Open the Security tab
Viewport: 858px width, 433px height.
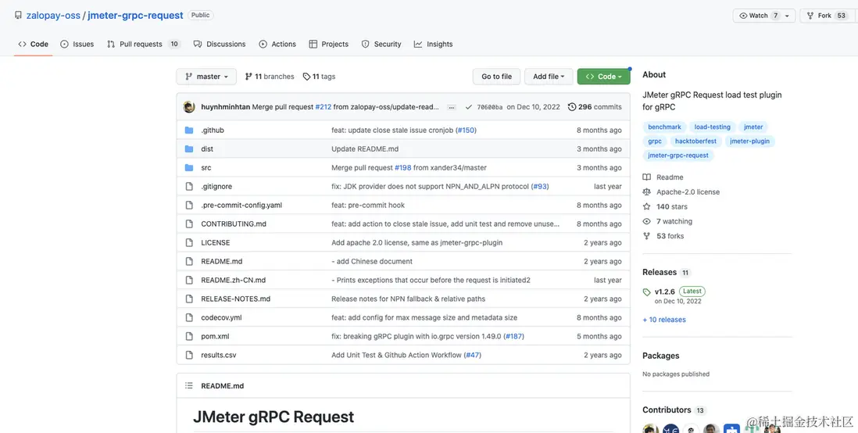pyautogui.click(x=381, y=44)
